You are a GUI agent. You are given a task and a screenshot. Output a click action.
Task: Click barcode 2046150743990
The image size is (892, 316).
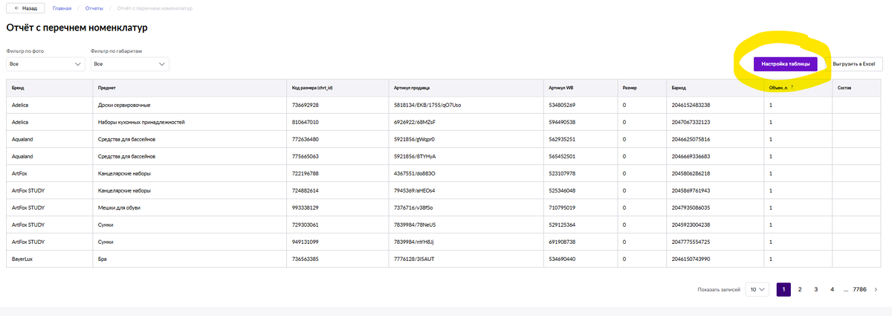pos(691,259)
